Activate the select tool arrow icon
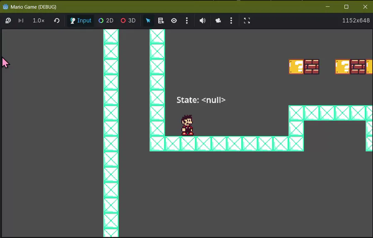The image size is (373, 238). point(148,21)
